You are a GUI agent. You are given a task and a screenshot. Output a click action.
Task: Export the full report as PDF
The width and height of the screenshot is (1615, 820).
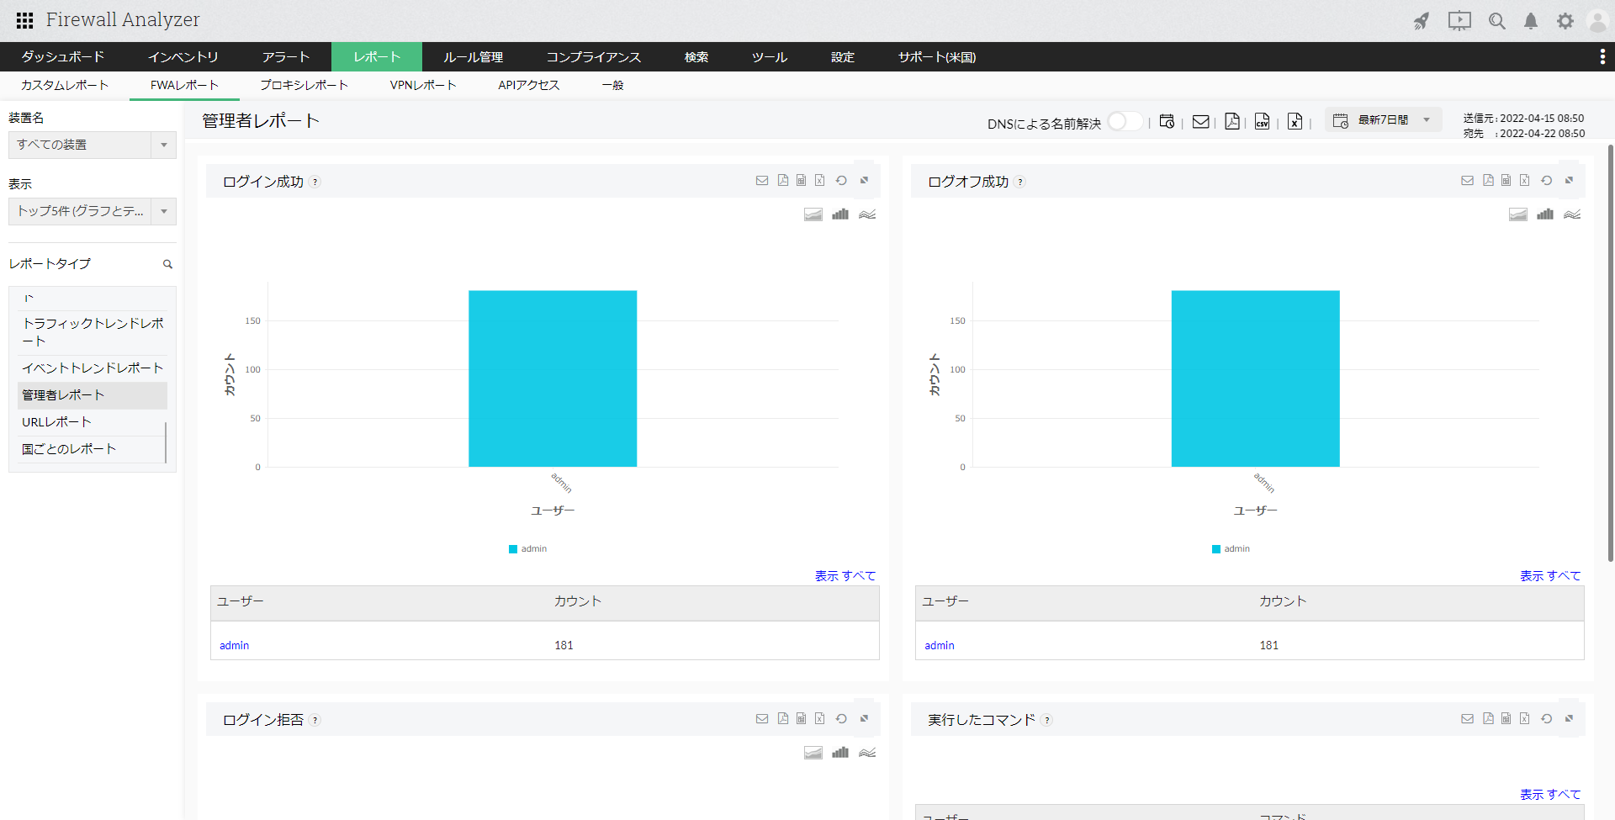click(x=1232, y=121)
